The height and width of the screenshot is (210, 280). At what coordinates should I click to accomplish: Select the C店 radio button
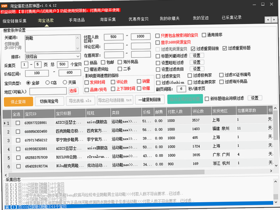coord(47,82)
